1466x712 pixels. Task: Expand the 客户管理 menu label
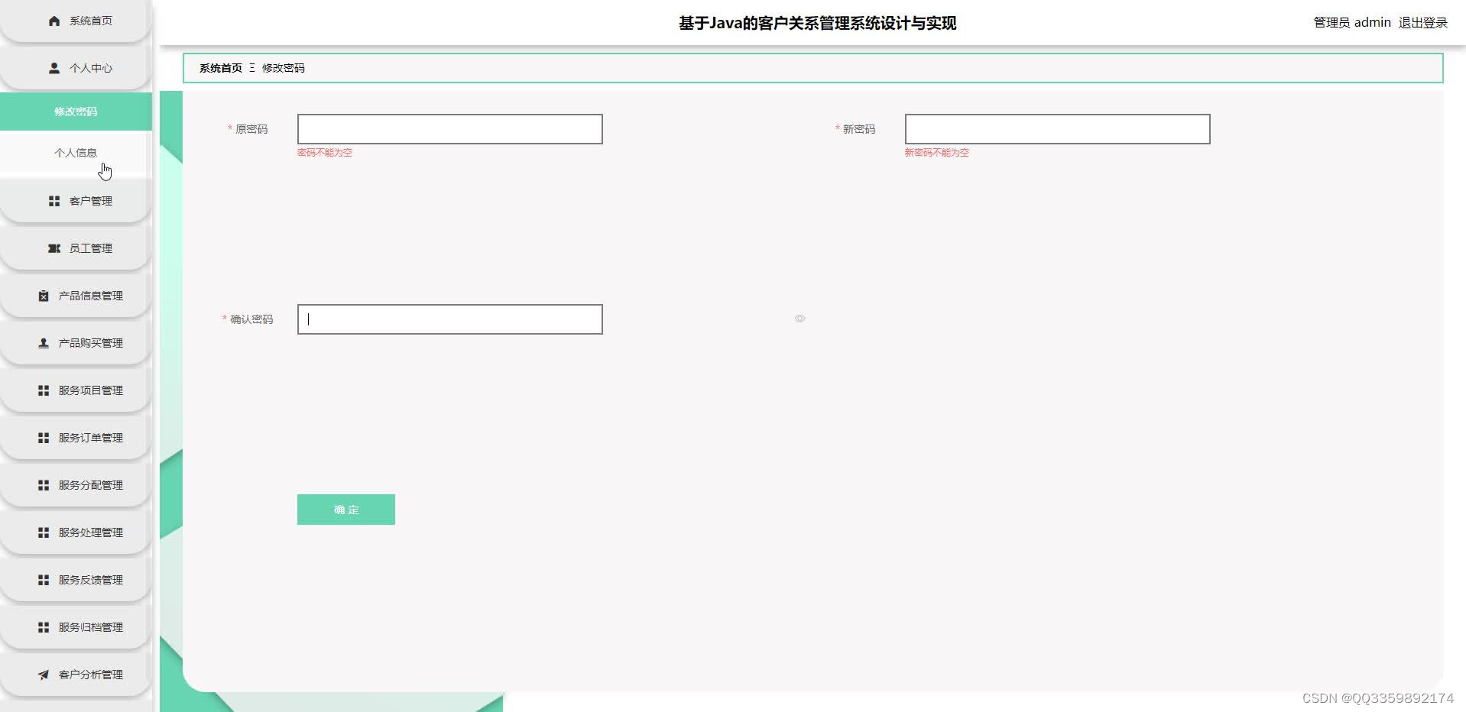tap(91, 201)
